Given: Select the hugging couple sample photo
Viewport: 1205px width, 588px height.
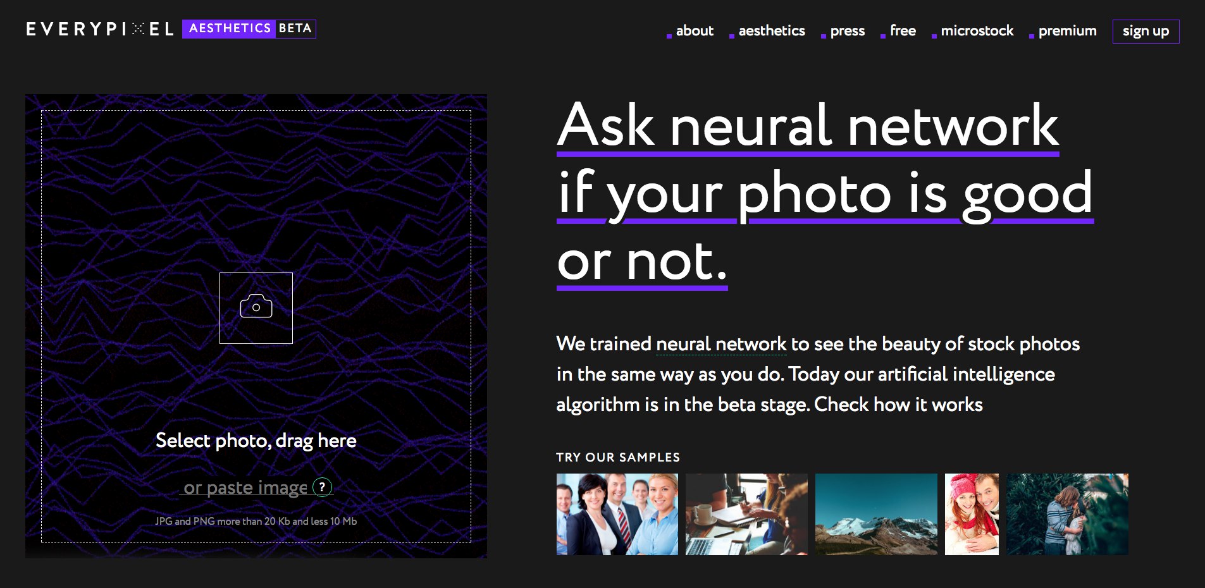Looking at the screenshot, I should point(1068,513).
